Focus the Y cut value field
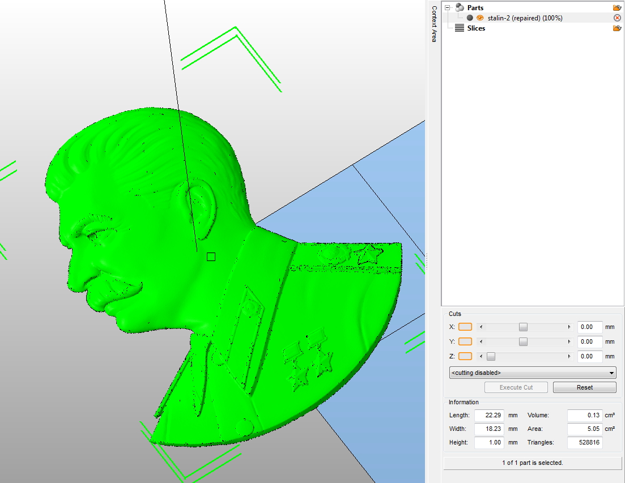The width and height of the screenshot is (625, 483). (589, 341)
